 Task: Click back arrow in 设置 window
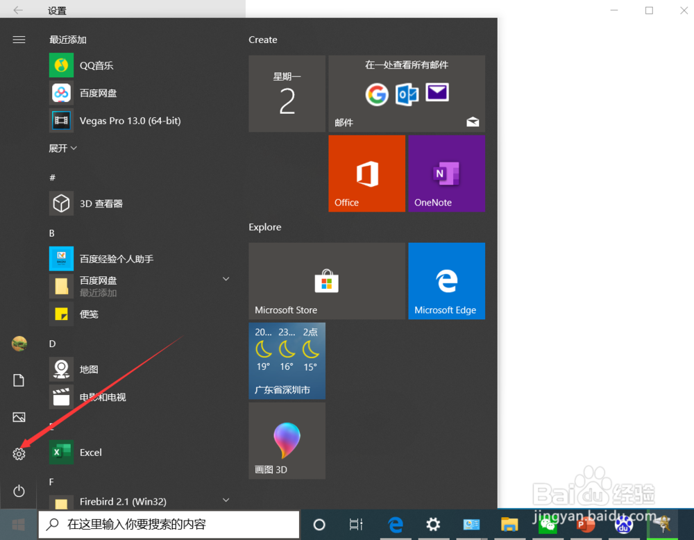18,10
